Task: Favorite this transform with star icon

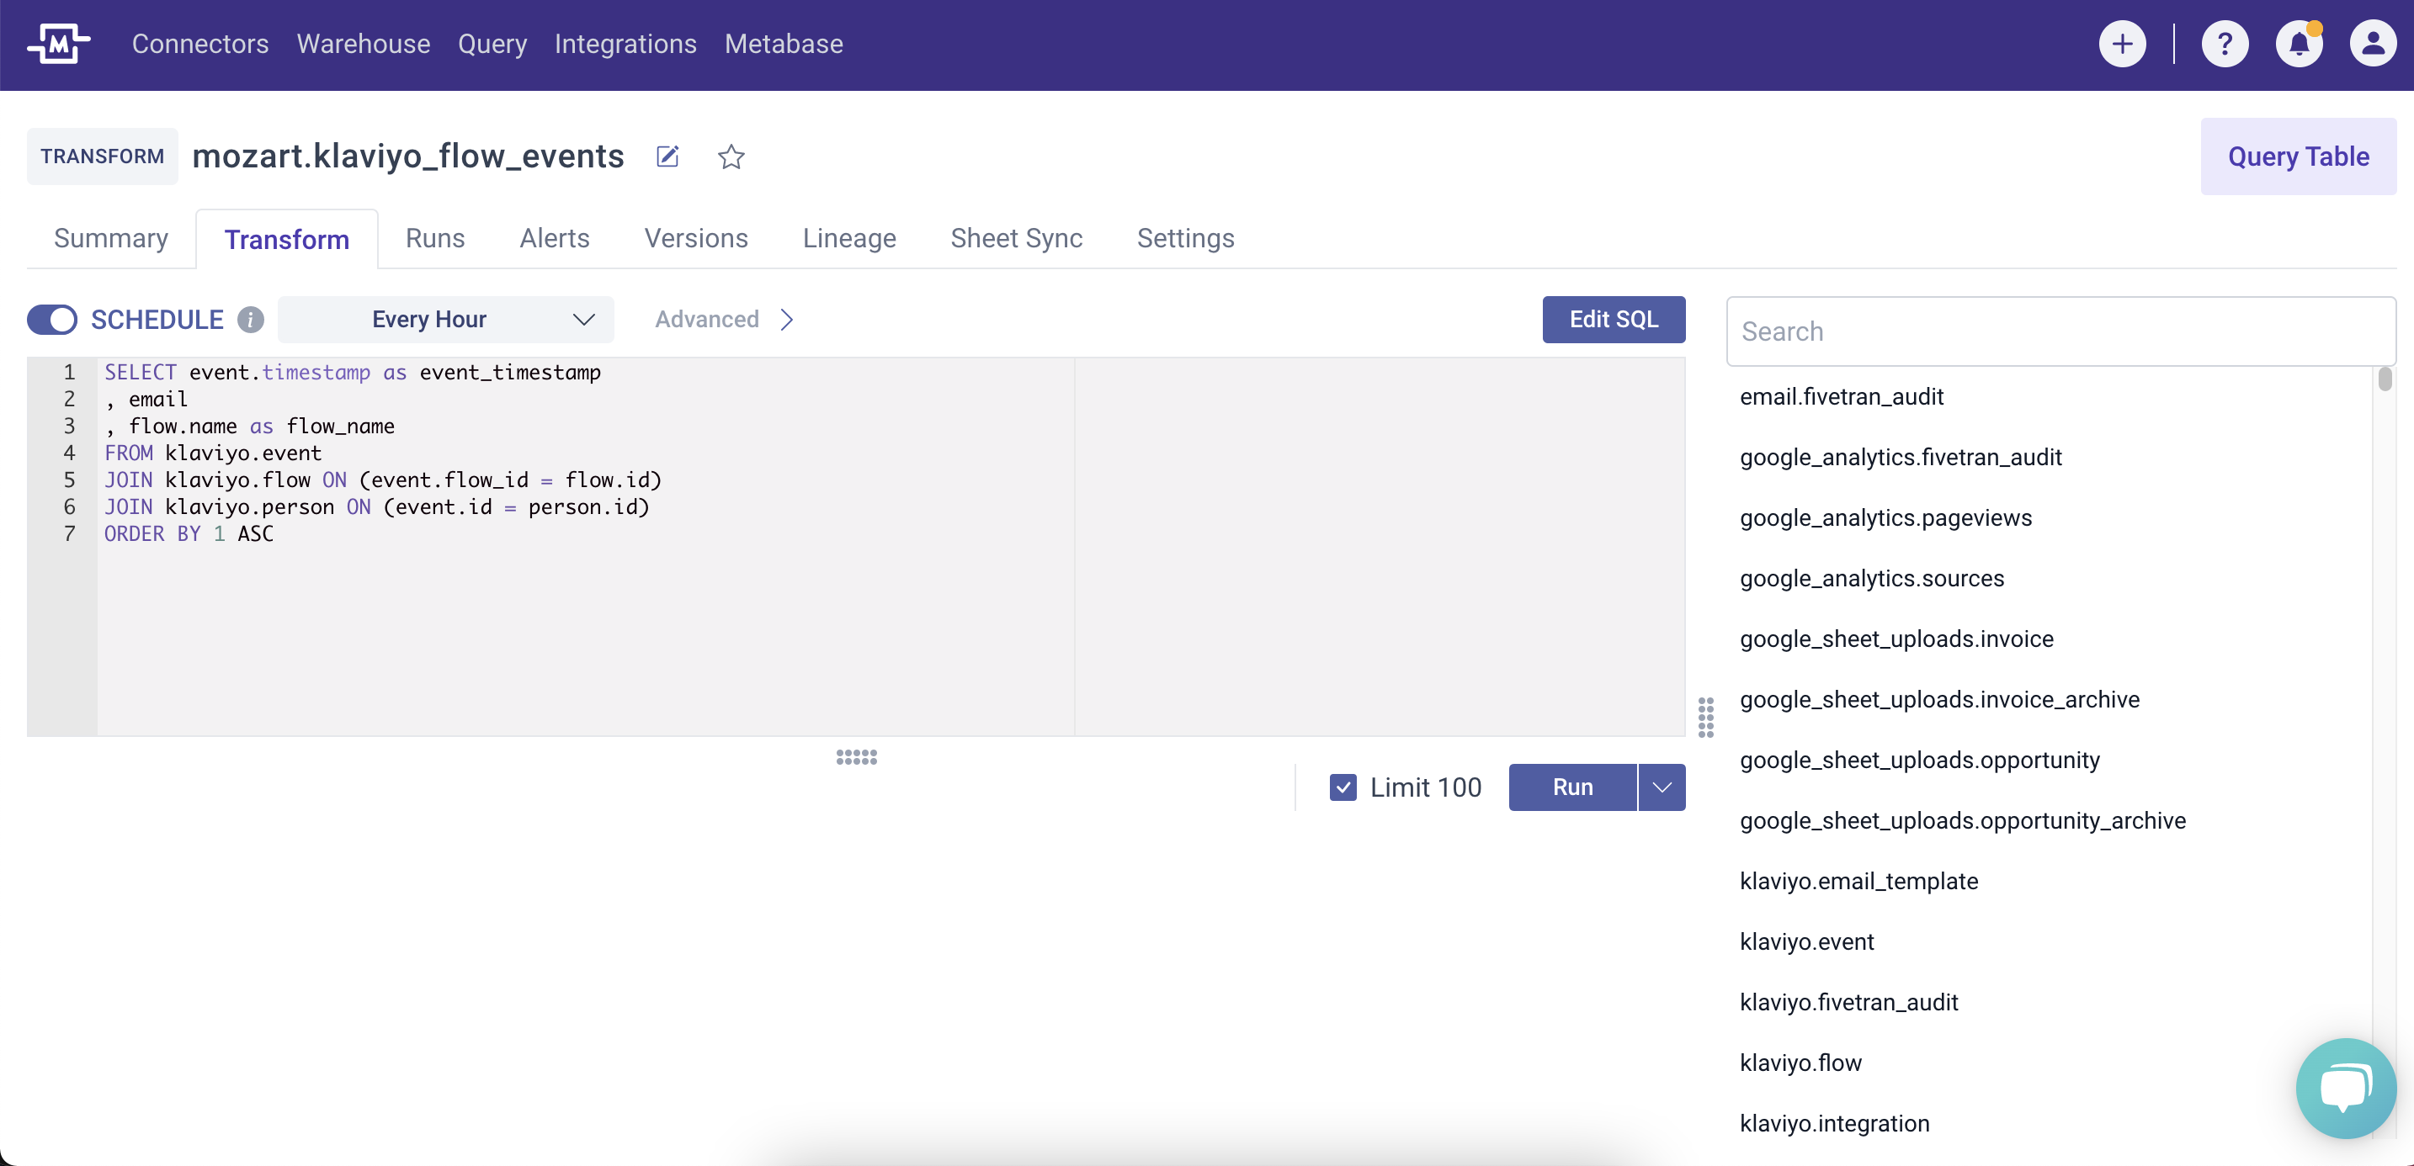Action: coord(731,156)
